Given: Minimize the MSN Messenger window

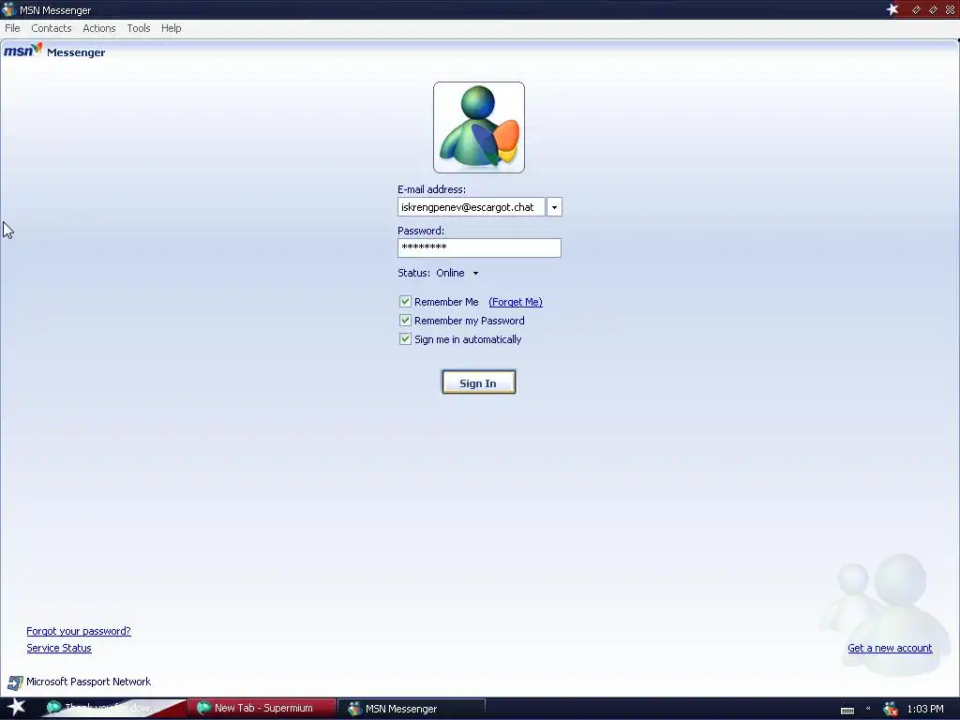Looking at the screenshot, I should coord(916,9).
